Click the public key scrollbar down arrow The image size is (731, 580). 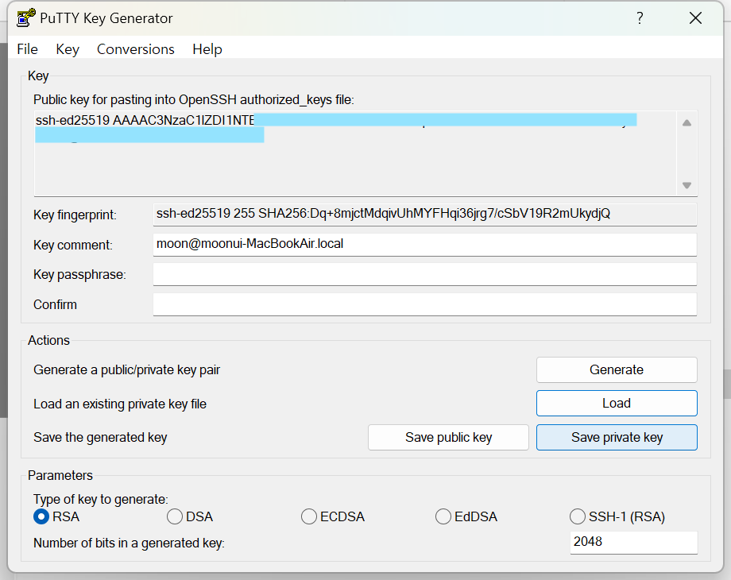coord(687,185)
